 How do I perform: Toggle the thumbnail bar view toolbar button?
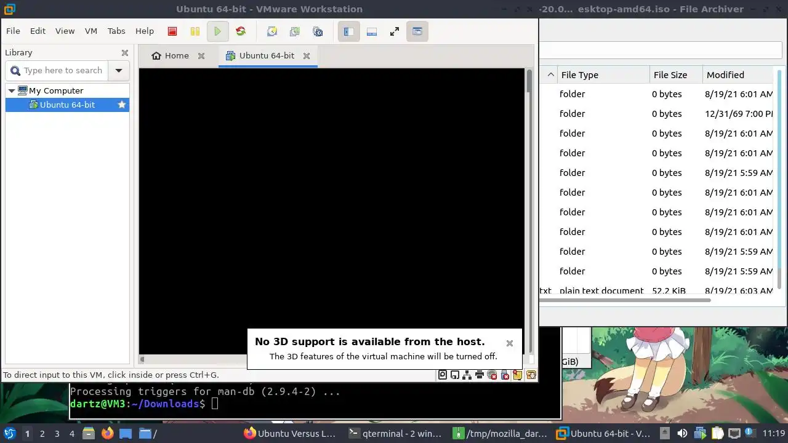[372, 31]
